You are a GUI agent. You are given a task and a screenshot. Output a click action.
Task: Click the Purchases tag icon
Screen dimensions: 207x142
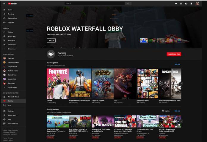[x=4, y=40]
